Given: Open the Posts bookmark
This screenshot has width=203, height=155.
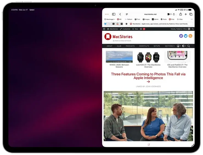Looking at the screenshot, I should [164, 19].
